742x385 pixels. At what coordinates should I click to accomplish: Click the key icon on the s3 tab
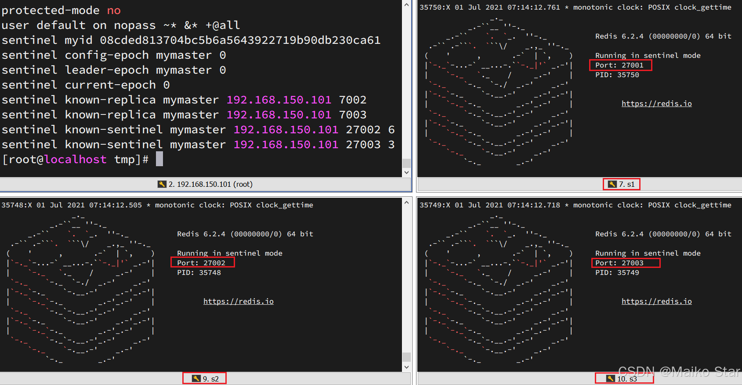[611, 378]
